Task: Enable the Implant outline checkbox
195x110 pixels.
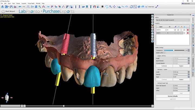Action: click(x=165, y=53)
